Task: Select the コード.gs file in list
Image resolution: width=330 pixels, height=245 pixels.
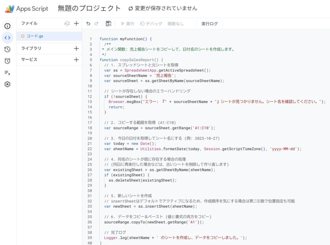Action: [35, 36]
